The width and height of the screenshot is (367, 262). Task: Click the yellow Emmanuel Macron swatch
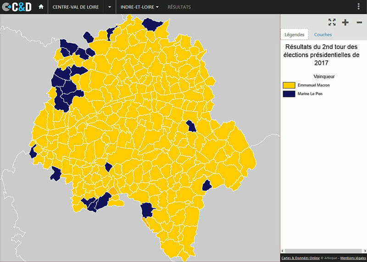[289, 86]
